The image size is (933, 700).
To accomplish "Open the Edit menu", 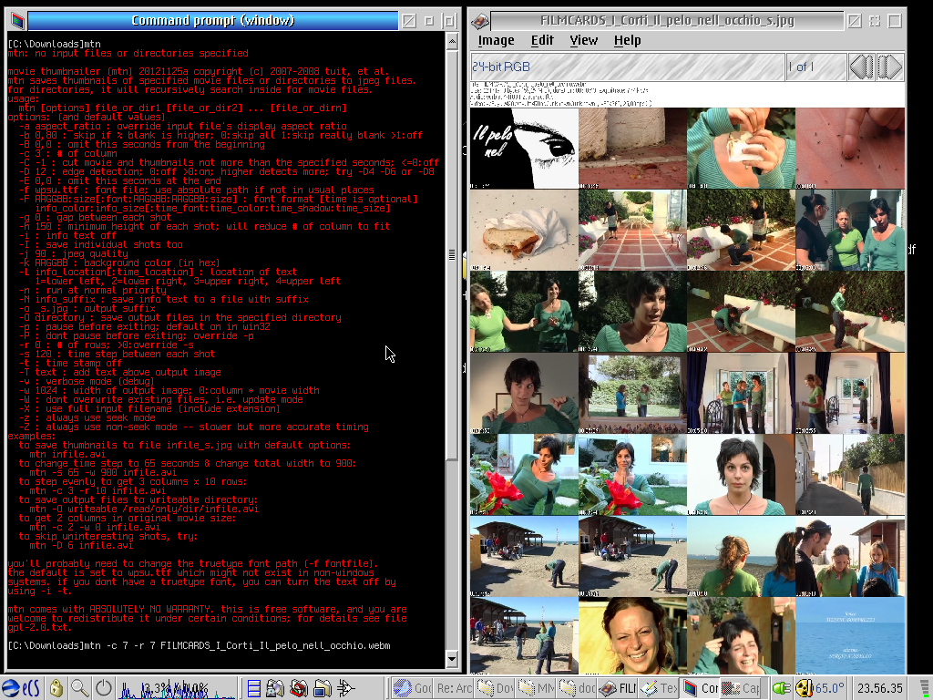I will [x=542, y=40].
